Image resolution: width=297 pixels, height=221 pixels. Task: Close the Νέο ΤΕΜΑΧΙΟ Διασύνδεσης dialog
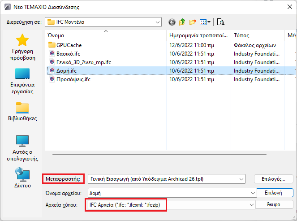290,7
